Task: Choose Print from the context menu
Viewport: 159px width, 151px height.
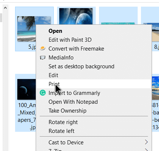Action: (94, 84)
